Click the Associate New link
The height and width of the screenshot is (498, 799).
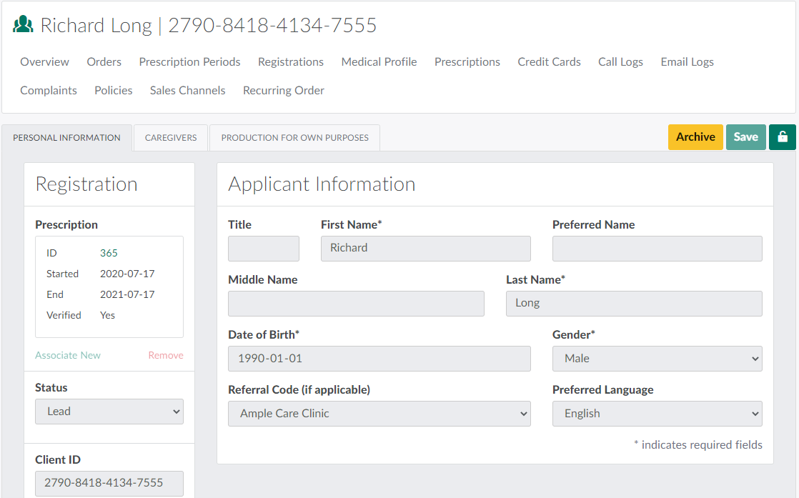(x=68, y=355)
